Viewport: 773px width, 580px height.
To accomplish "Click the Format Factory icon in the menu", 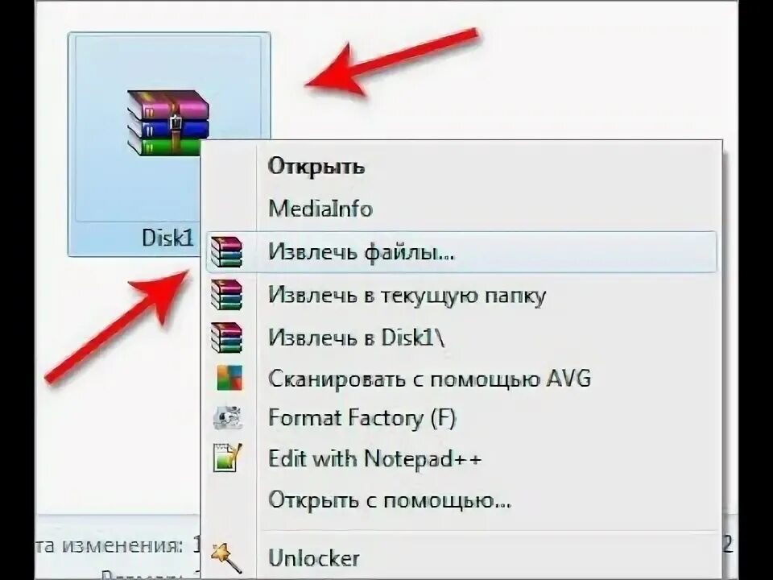I will coord(227,417).
